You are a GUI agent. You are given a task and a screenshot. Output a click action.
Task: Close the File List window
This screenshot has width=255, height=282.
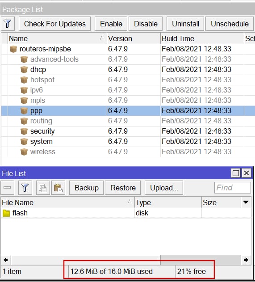coord(247,173)
